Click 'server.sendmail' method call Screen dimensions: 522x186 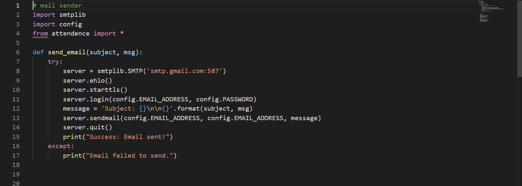(x=92, y=118)
